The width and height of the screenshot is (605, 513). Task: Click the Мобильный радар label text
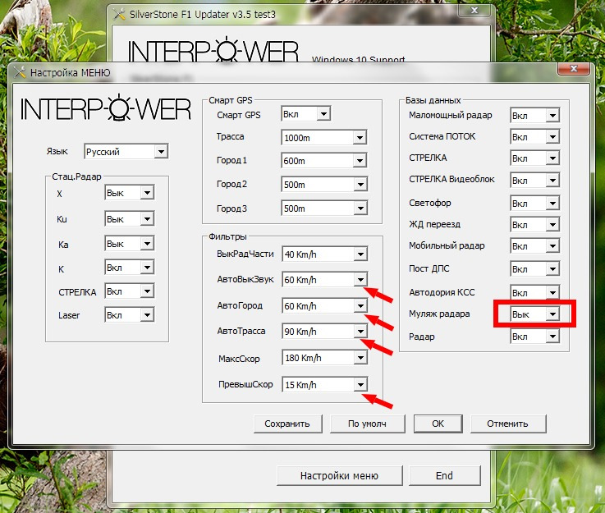pos(447,245)
